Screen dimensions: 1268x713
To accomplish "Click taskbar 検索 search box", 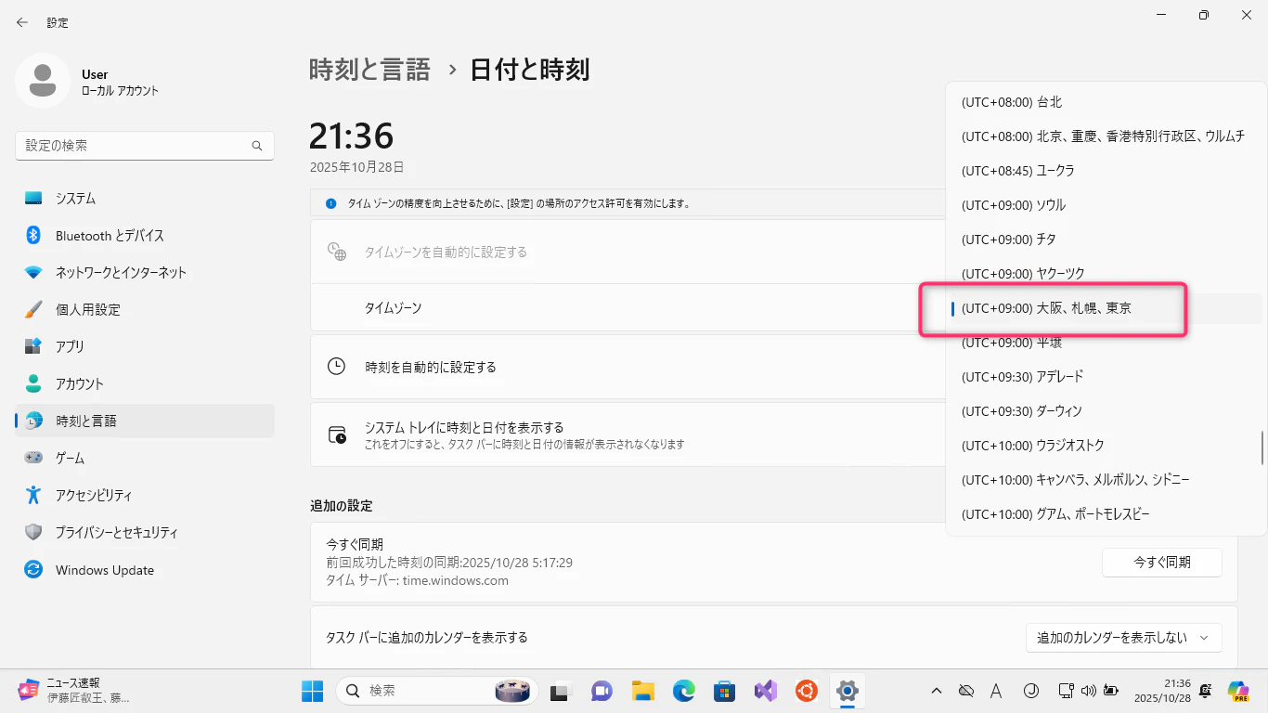I will click(x=438, y=691).
